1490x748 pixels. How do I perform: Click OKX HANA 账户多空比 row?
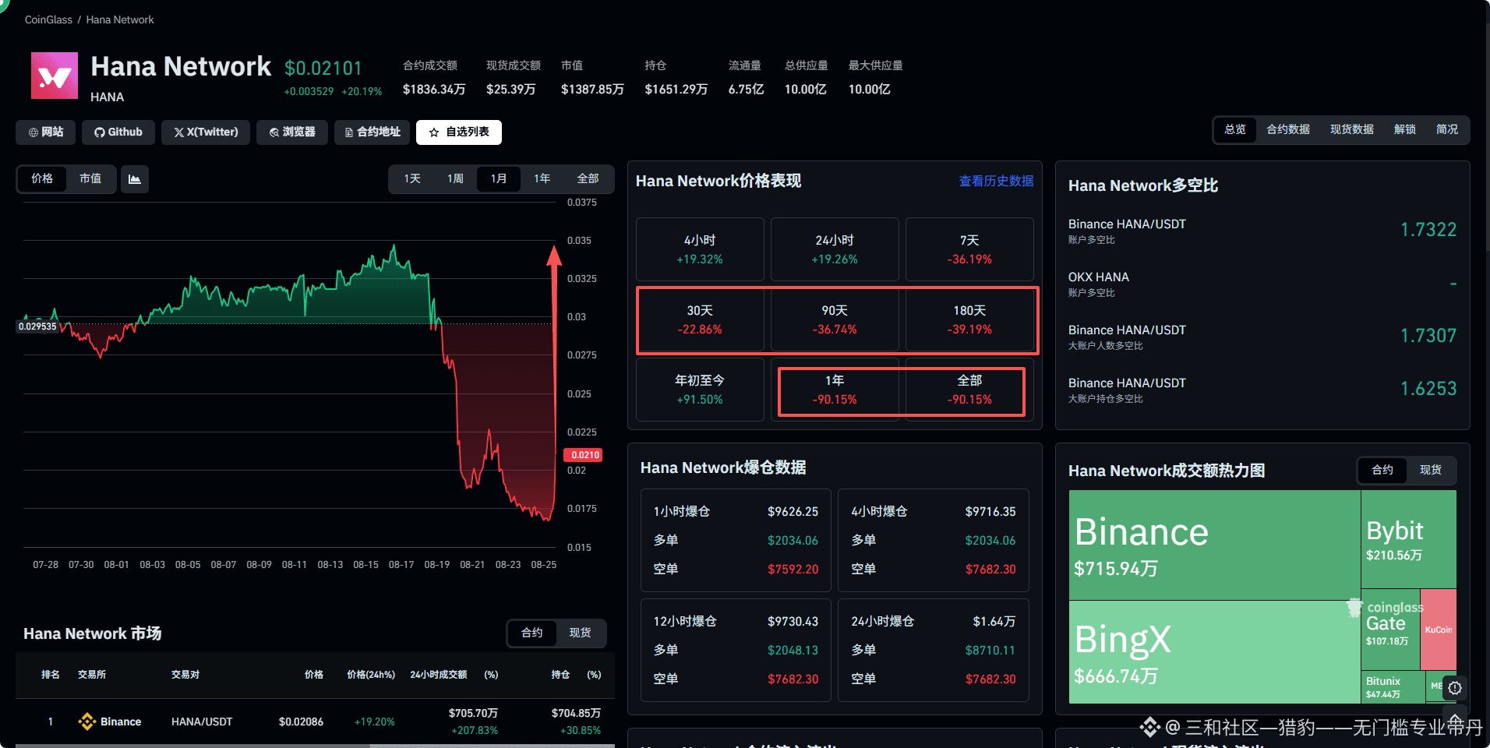[1262, 284]
